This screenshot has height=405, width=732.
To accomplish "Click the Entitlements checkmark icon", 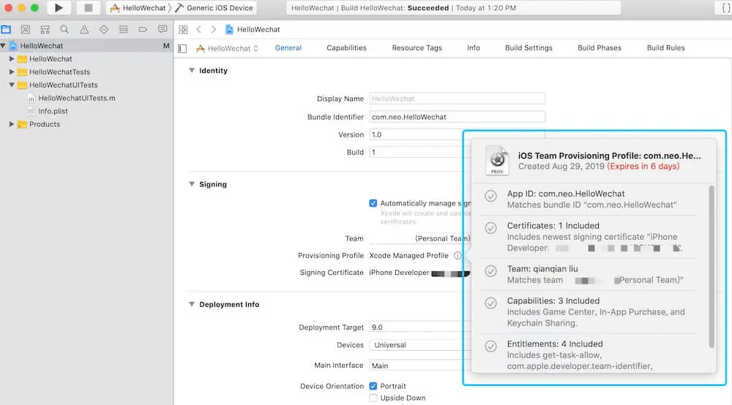I will click(490, 346).
